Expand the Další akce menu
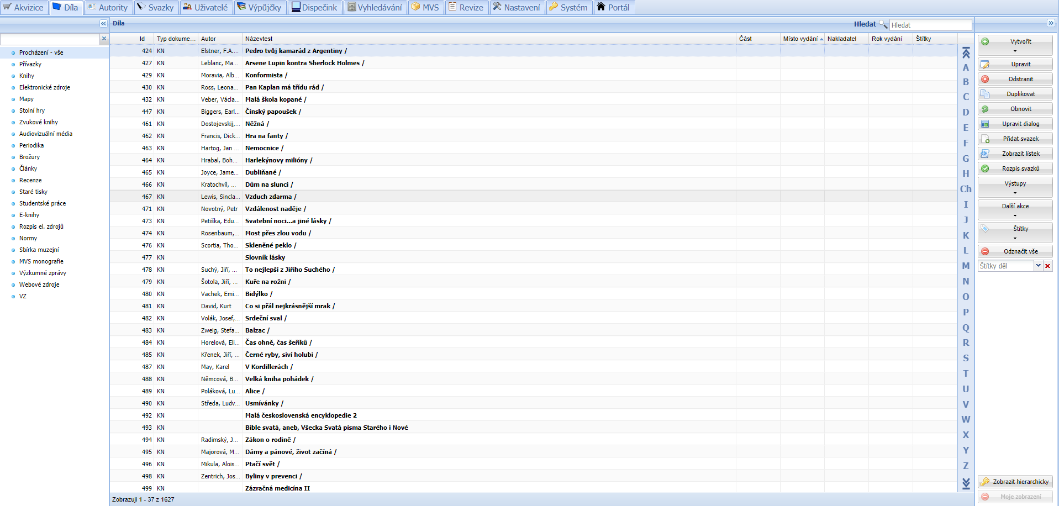This screenshot has height=506, width=1059. [1015, 210]
